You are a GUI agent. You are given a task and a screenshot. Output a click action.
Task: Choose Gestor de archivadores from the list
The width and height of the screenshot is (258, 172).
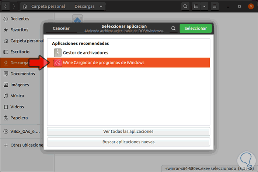[x=128, y=53]
